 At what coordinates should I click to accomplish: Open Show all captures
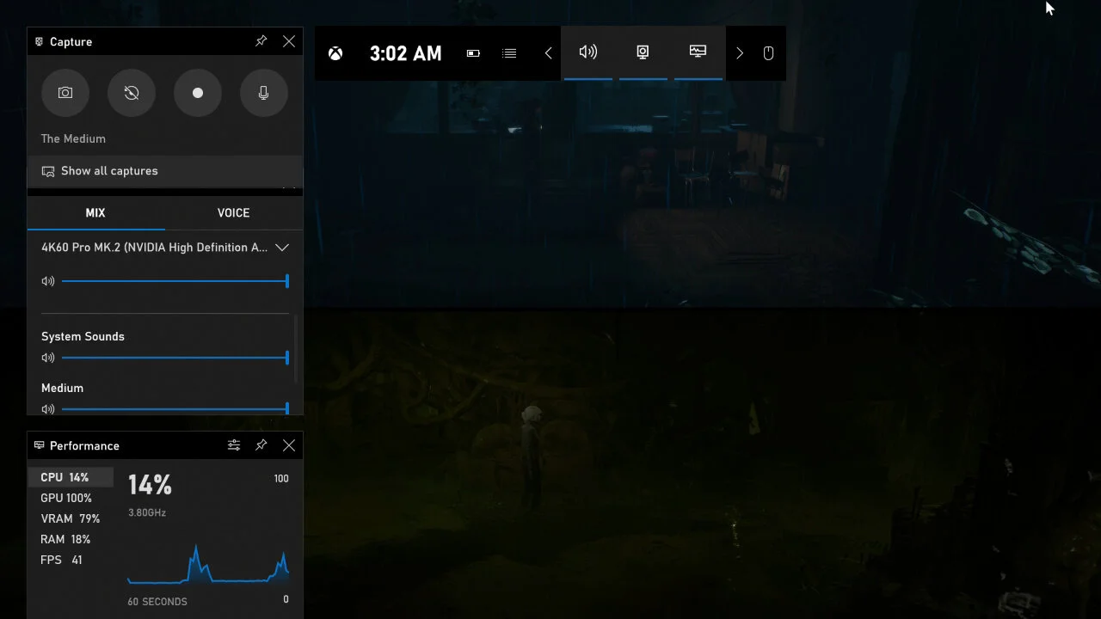[165, 170]
